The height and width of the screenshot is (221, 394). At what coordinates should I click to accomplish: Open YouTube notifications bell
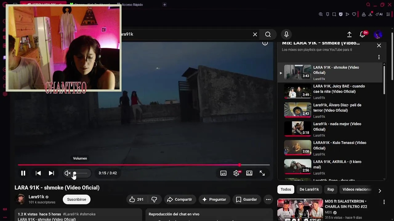pos(363,34)
